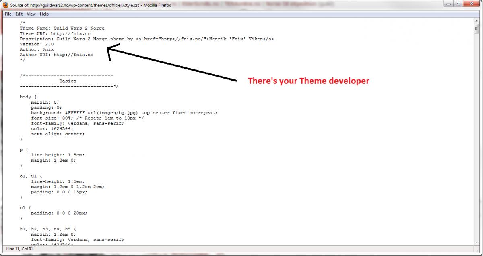Click the "p {" selector line
Image resolution: width=483 pixels, height=256 pixels.
click(x=24, y=149)
